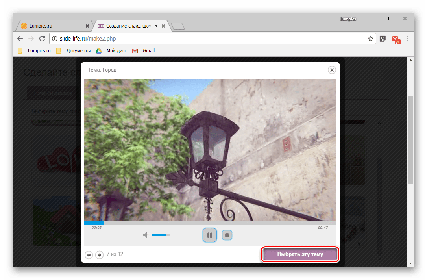Switch to the Lumpics.ru tab
427x280 pixels.
[x=54, y=26]
